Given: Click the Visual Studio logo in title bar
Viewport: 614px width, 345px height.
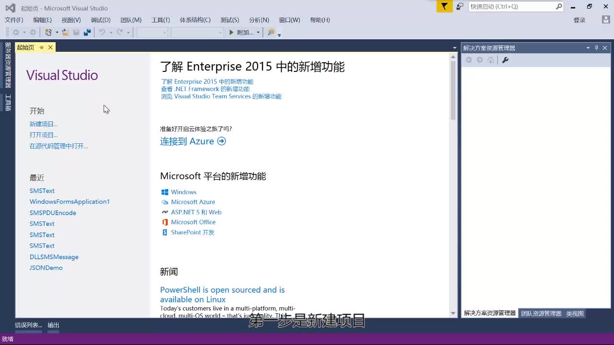Looking at the screenshot, I should (10, 8).
